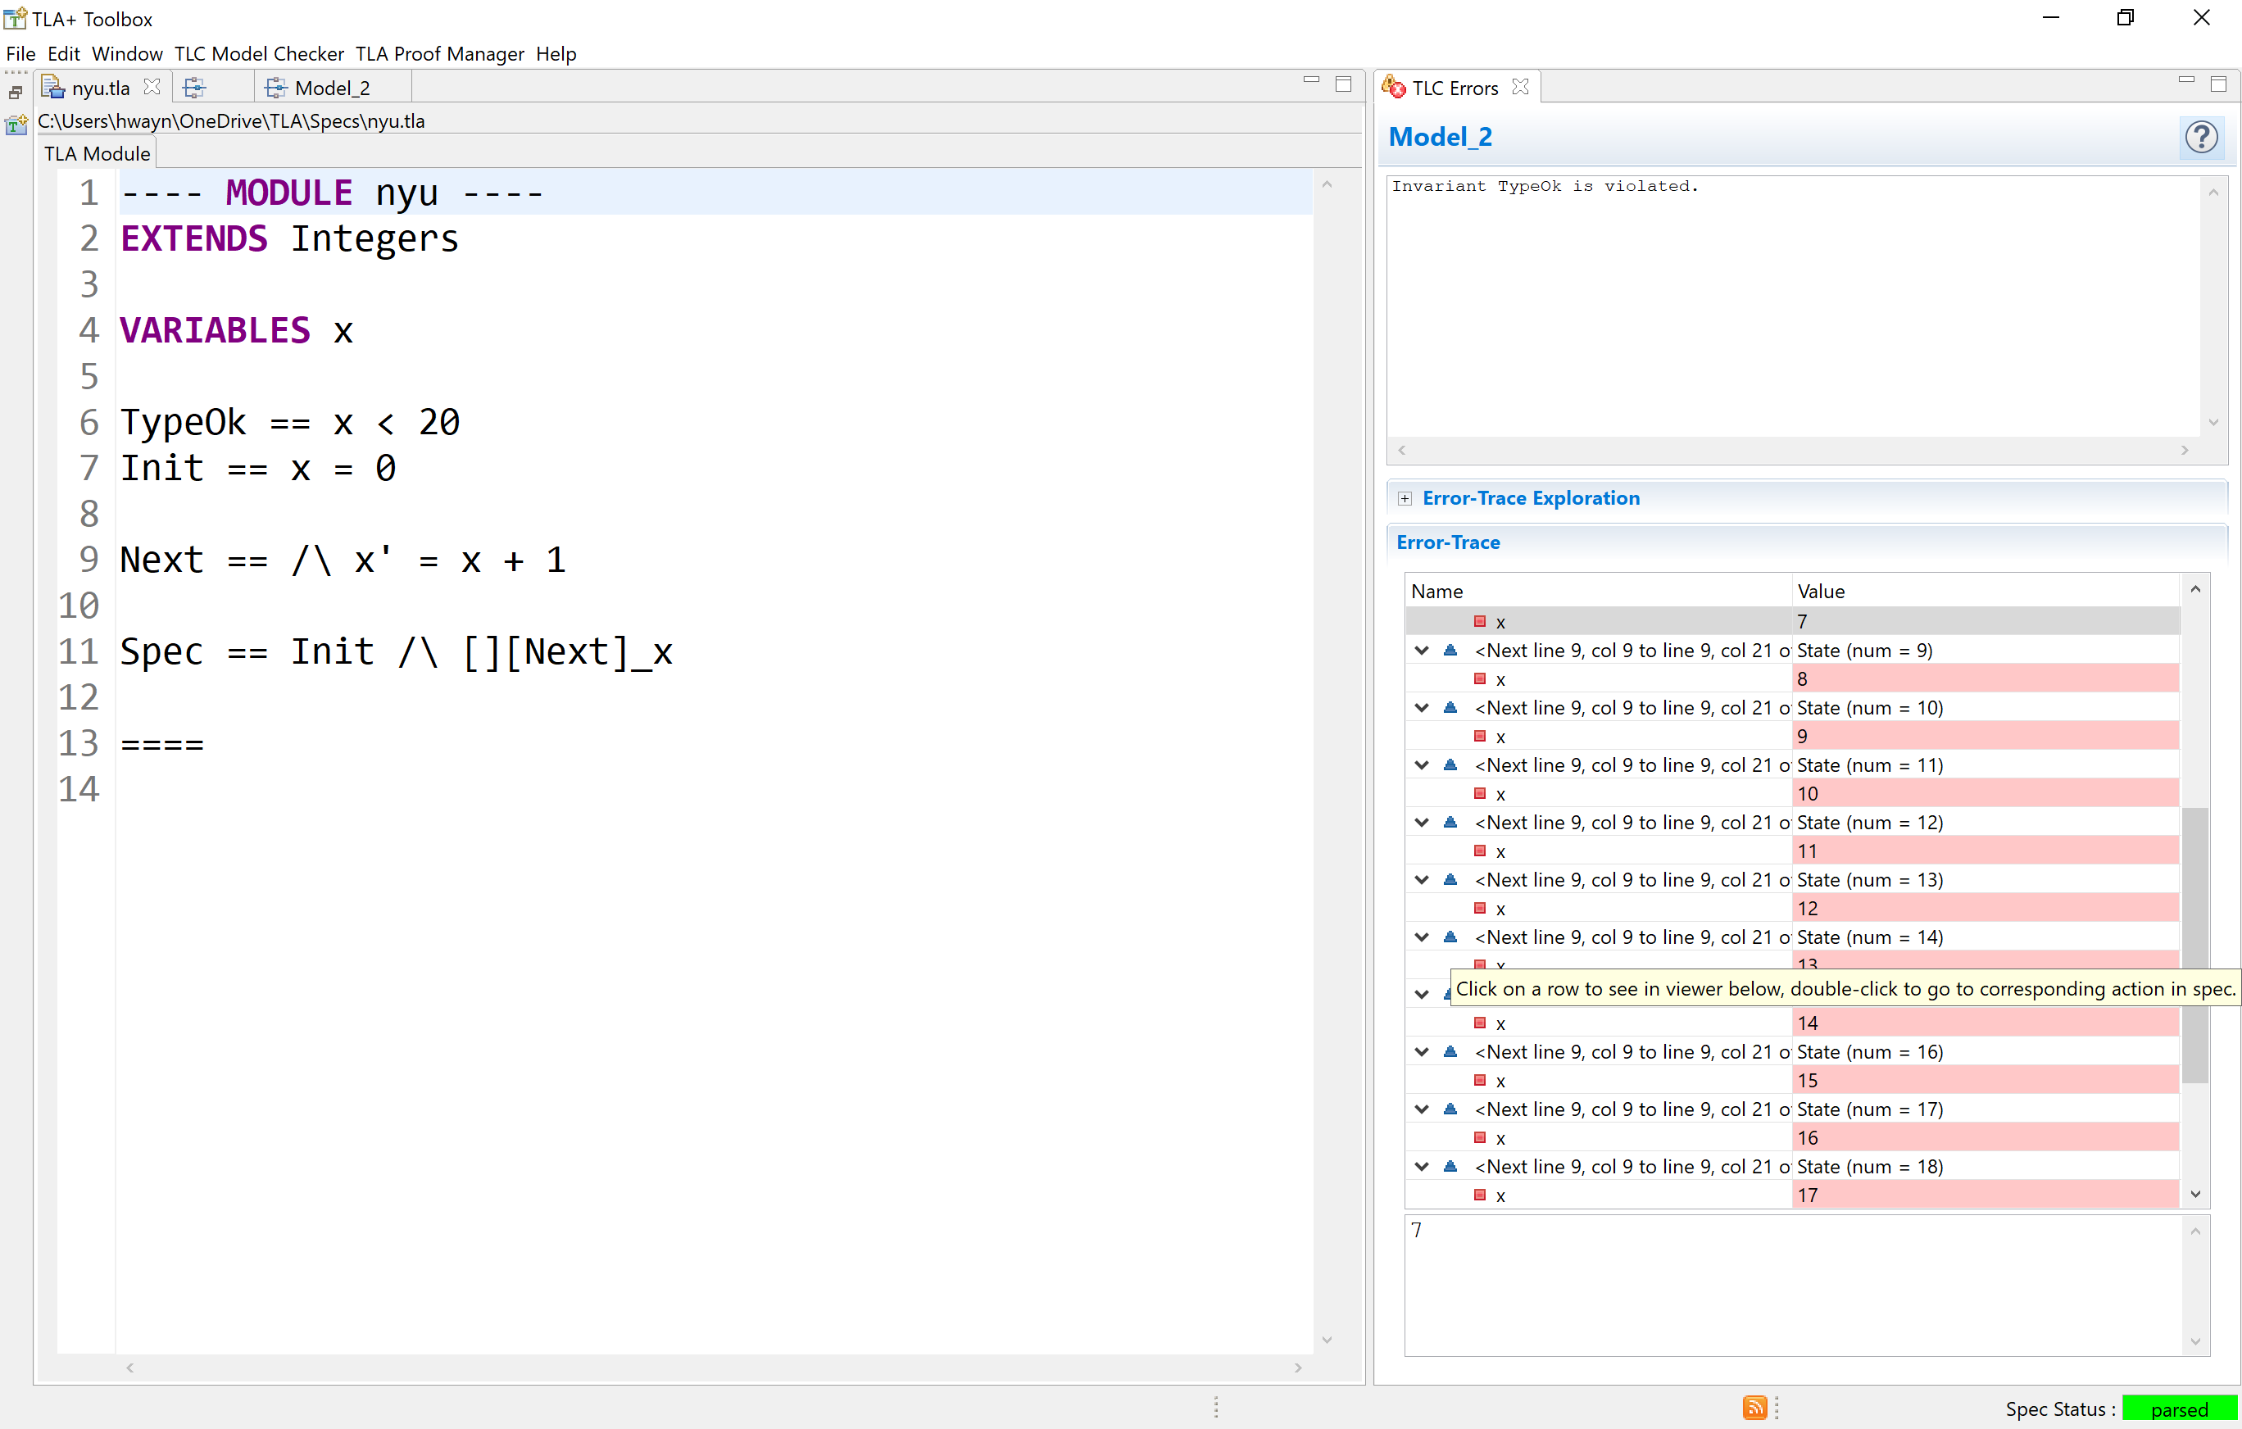
Task: Expand the Error-Trace Exploration section
Action: (1406, 498)
